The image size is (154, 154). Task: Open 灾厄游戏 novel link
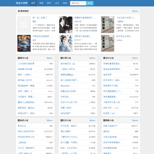(x=27, y=97)
